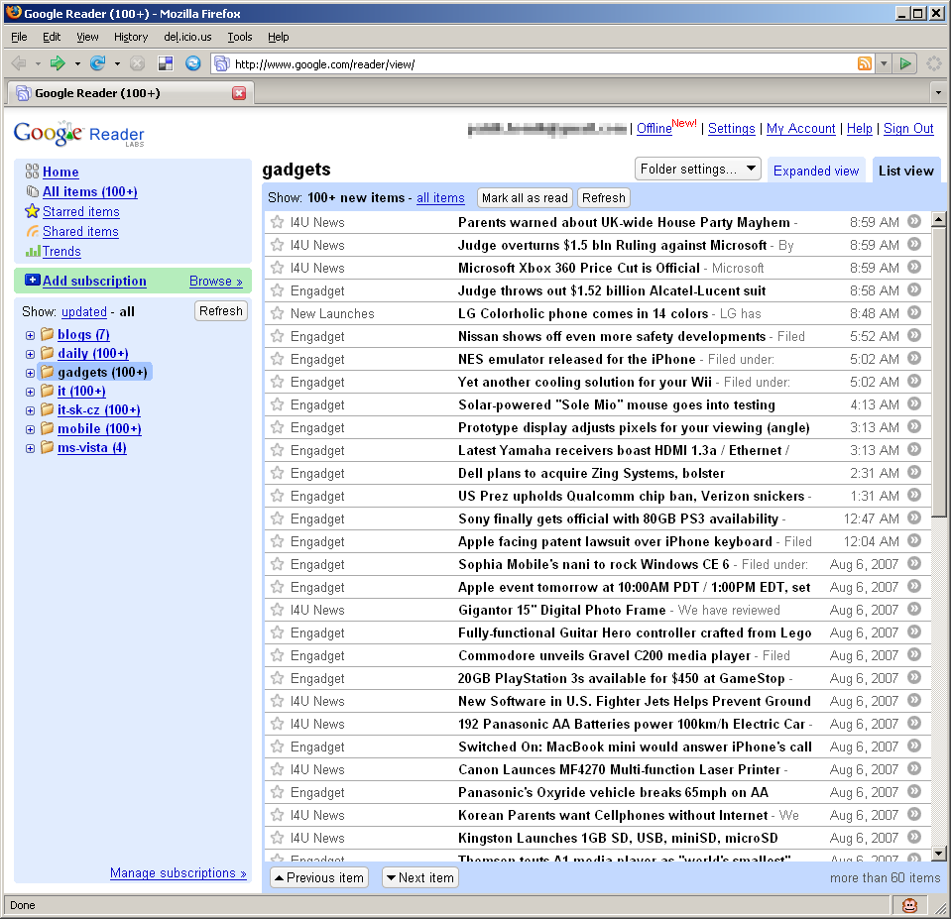The width and height of the screenshot is (951, 919).
Task: Click the stop loading toolbar icon
Action: pyautogui.click(x=138, y=63)
